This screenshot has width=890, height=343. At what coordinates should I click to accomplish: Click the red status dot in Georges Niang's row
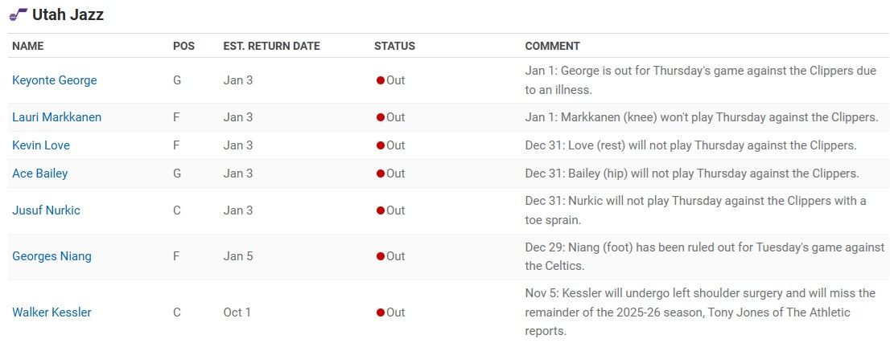coord(381,256)
